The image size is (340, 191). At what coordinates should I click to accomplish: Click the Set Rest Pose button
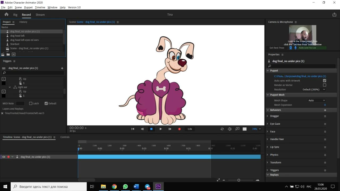coord(277,48)
